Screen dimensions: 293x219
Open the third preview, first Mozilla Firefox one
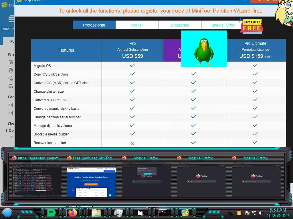[x=146, y=180]
